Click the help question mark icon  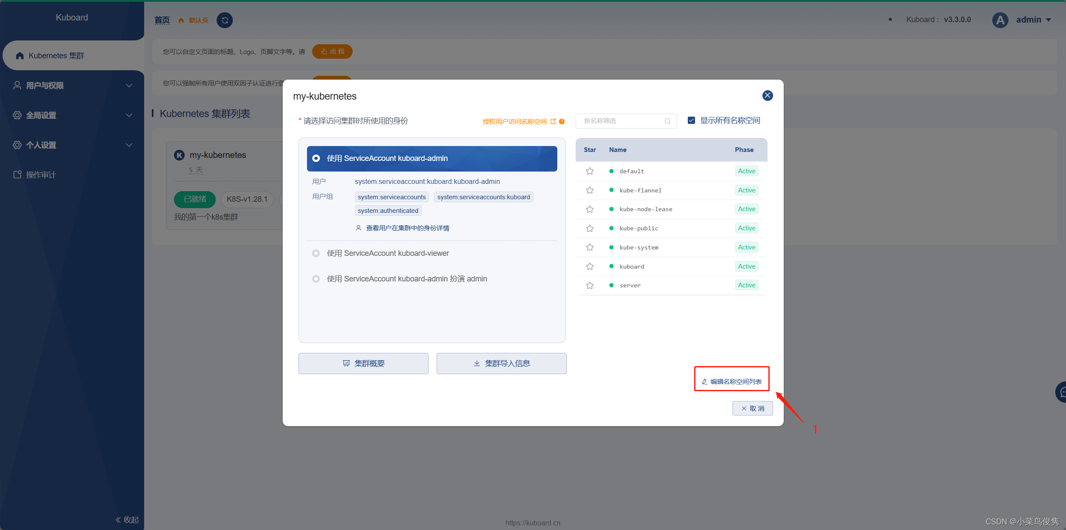562,121
